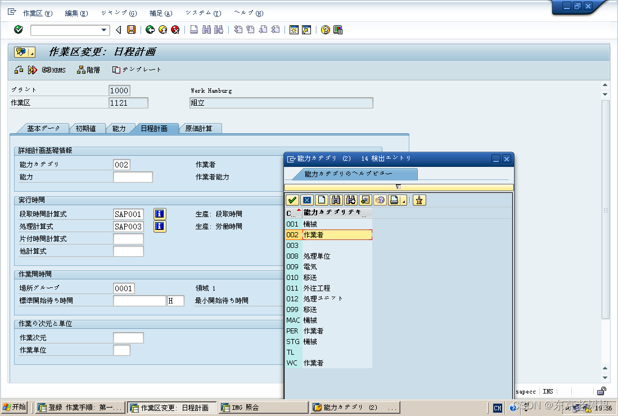Viewport: 618px width, 416px height.
Task: Click the red Cancel icon in the toolbar
Action: click(174, 31)
